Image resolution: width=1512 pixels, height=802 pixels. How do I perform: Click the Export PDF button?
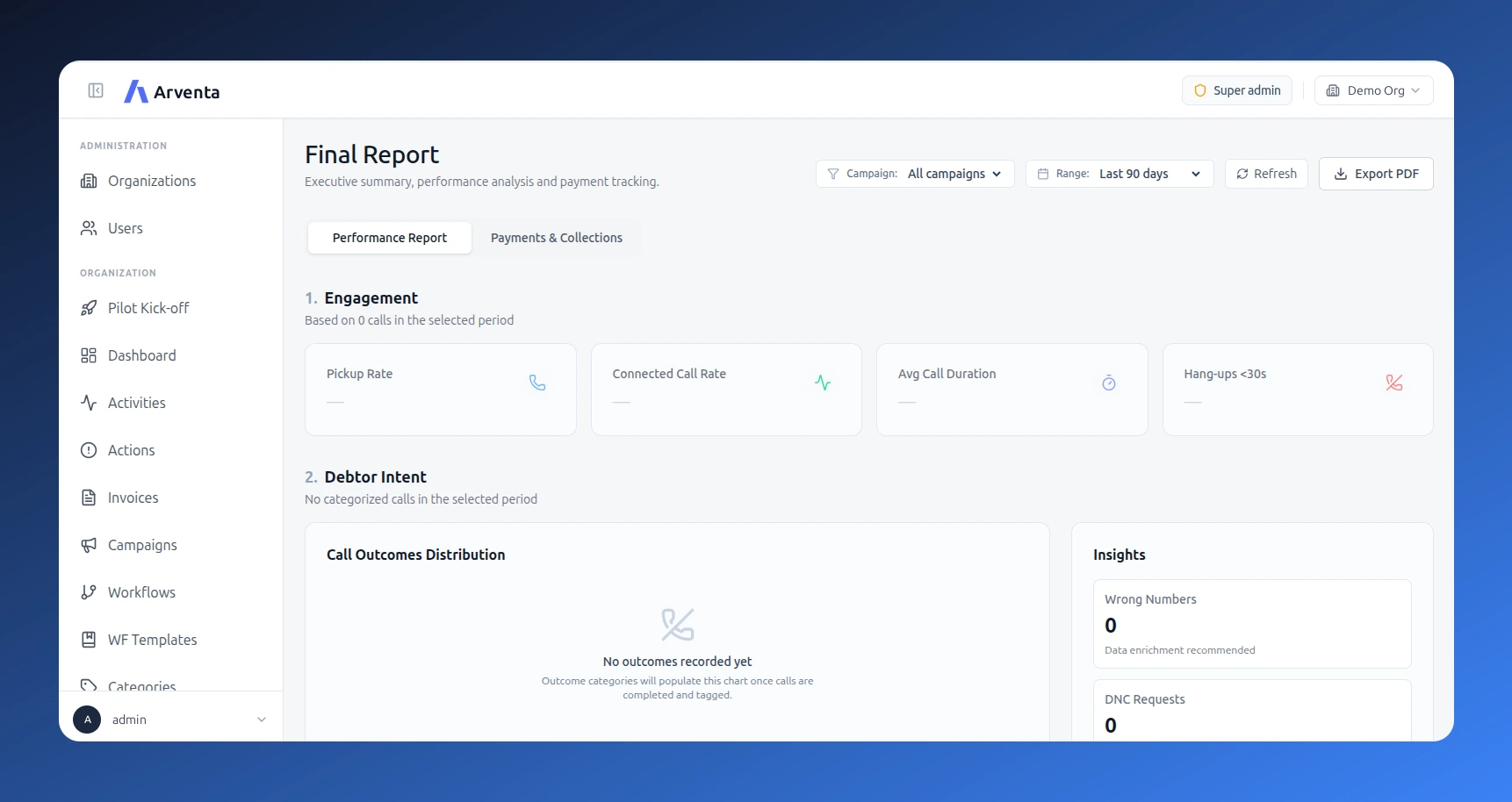[1376, 174]
